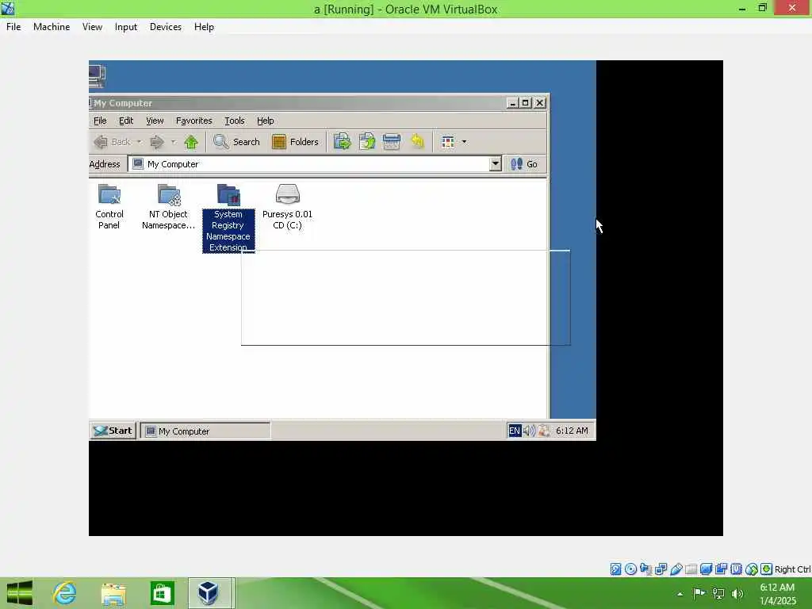Click the guest tray icon beside volume
The width and height of the screenshot is (812, 609).
click(x=544, y=431)
